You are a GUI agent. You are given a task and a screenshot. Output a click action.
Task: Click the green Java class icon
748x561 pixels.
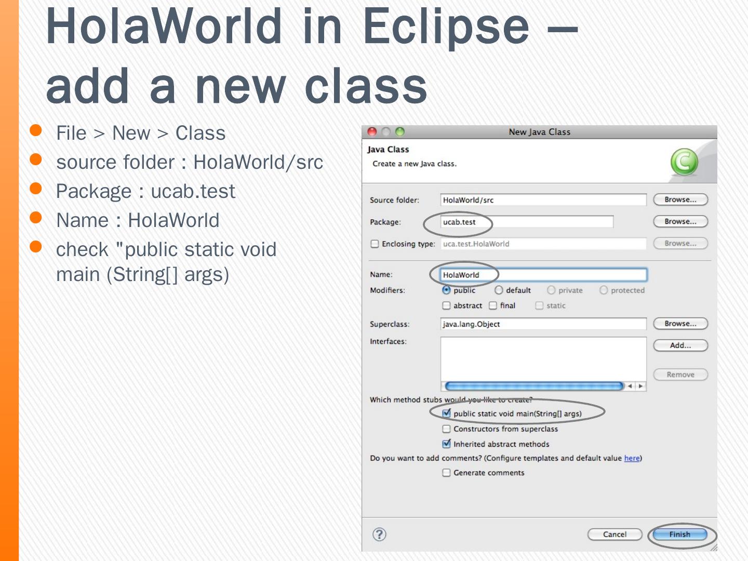coord(684,162)
